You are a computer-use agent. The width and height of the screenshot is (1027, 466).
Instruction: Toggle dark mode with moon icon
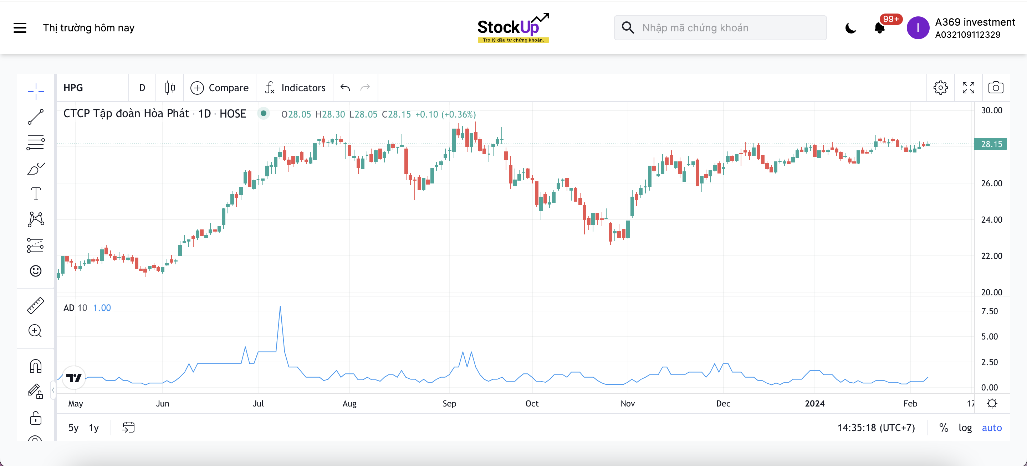[850, 28]
